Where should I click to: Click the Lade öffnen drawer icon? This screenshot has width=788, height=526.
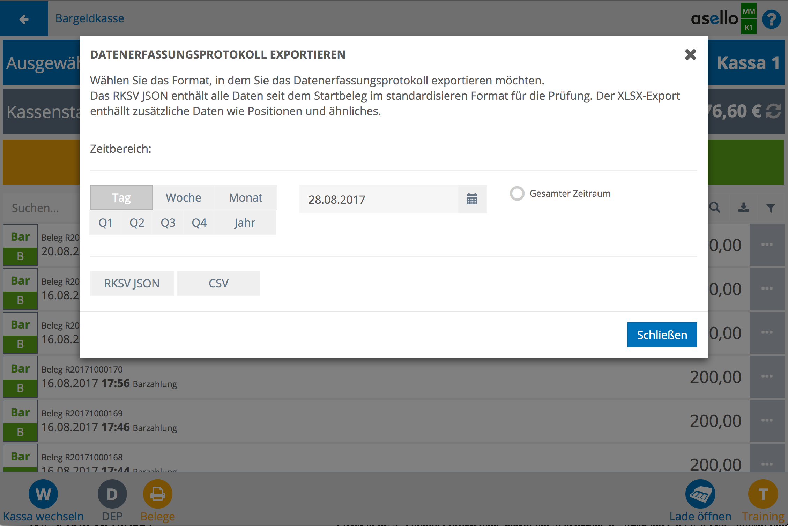tap(700, 494)
